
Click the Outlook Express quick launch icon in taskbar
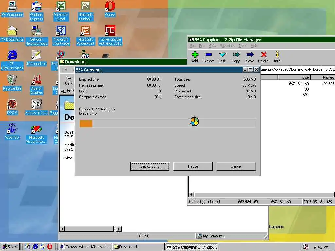pos(43,247)
